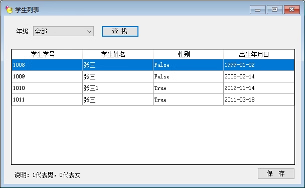Click the 查找 search button
The height and width of the screenshot is (188, 305).
coord(120,31)
